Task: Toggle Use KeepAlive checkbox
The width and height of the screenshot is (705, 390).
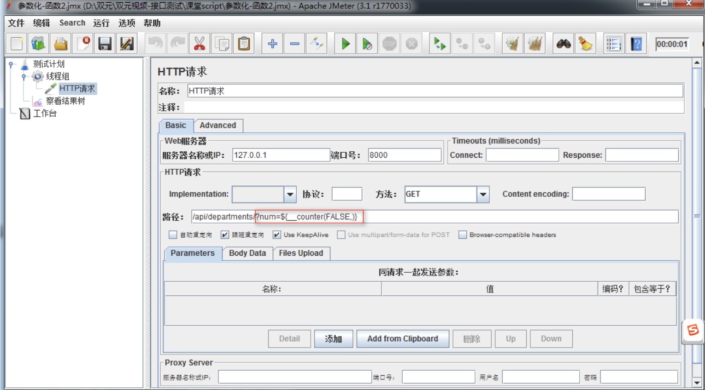Action: tap(276, 235)
